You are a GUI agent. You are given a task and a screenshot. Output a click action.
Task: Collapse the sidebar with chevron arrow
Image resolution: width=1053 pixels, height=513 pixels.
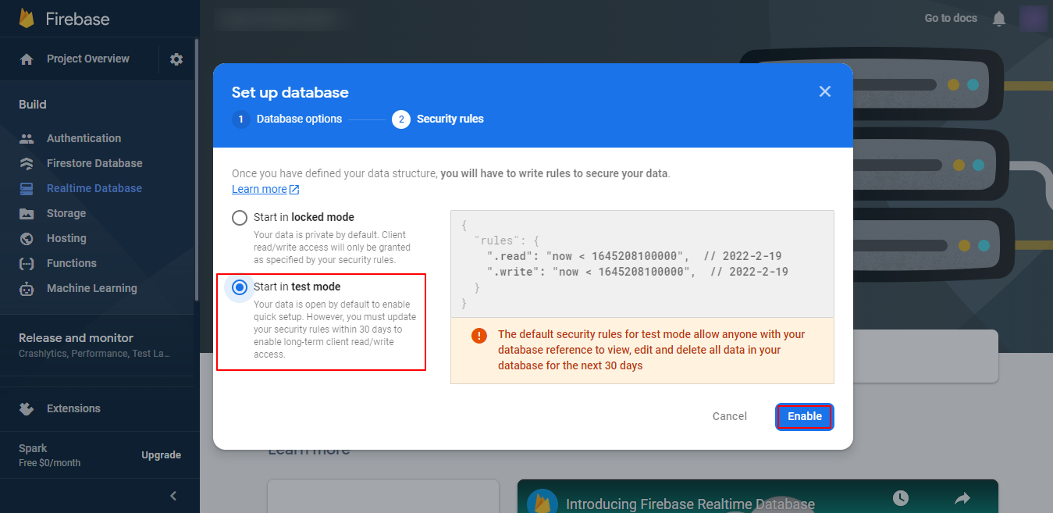[173, 496]
